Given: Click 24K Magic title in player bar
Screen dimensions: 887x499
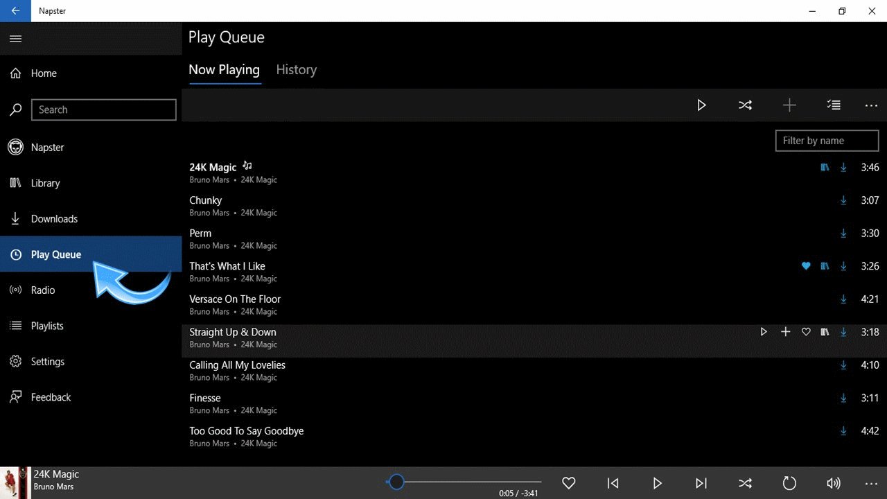Looking at the screenshot, I should [x=56, y=475].
